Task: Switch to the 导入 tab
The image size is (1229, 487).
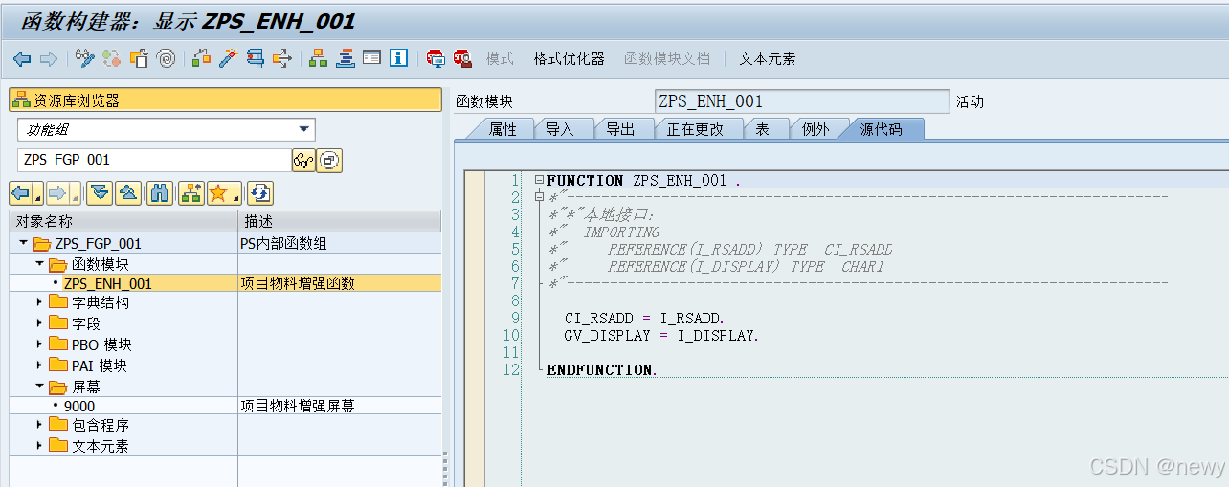Action: point(560,129)
